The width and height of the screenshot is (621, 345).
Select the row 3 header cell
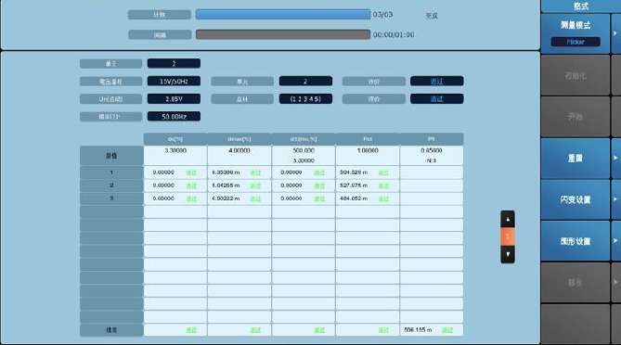point(111,198)
